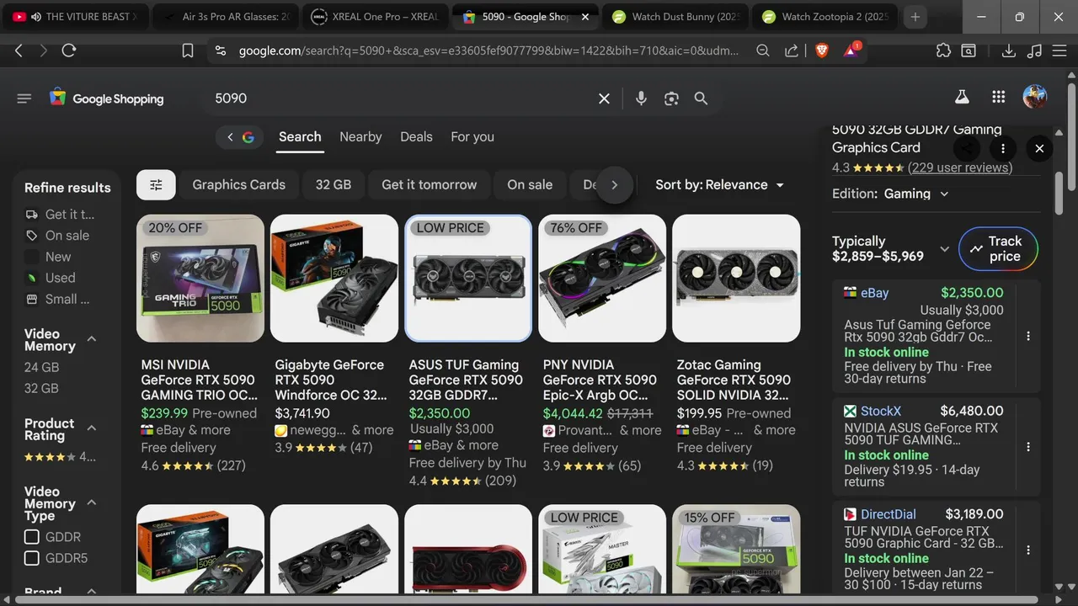Collapse the Video Memory section
This screenshot has height=606, width=1078.
(92, 339)
